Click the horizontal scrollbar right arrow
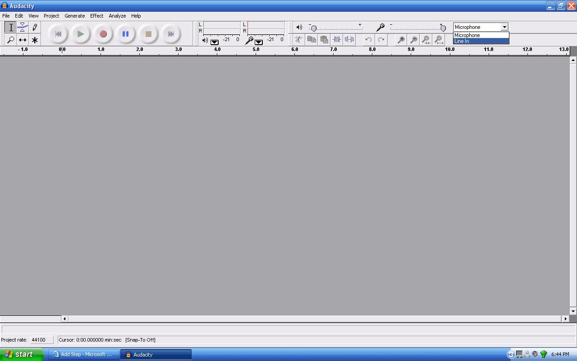 (x=565, y=319)
